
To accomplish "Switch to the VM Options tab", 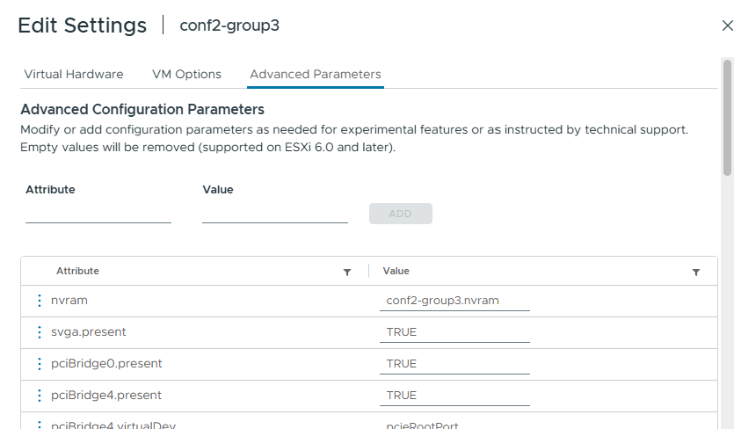I will tap(186, 75).
